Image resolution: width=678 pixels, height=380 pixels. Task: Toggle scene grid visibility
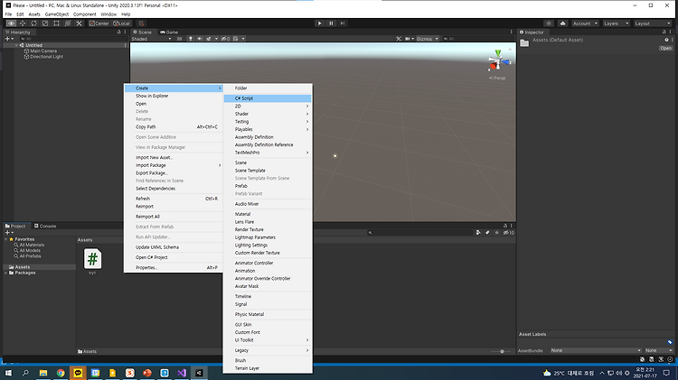(x=236, y=39)
